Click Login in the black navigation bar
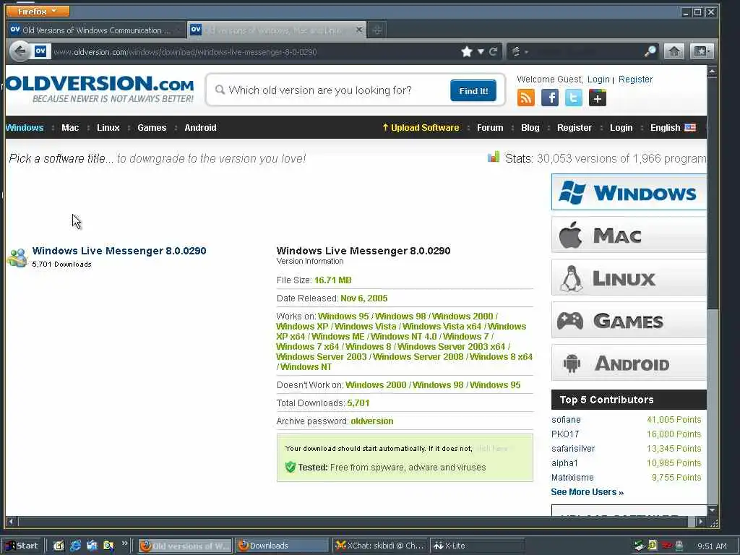The height and width of the screenshot is (555, 740). pyautogui.click(x=621, y=127)
